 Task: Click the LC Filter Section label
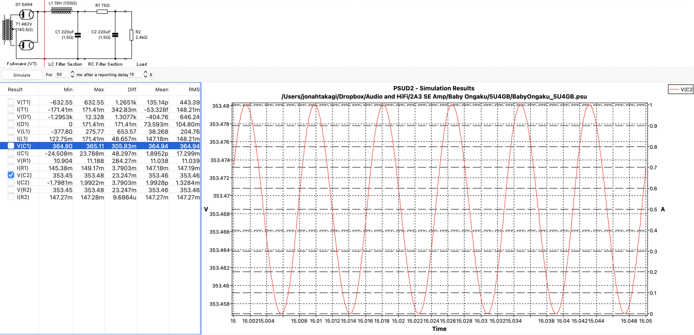coord(65,64)
